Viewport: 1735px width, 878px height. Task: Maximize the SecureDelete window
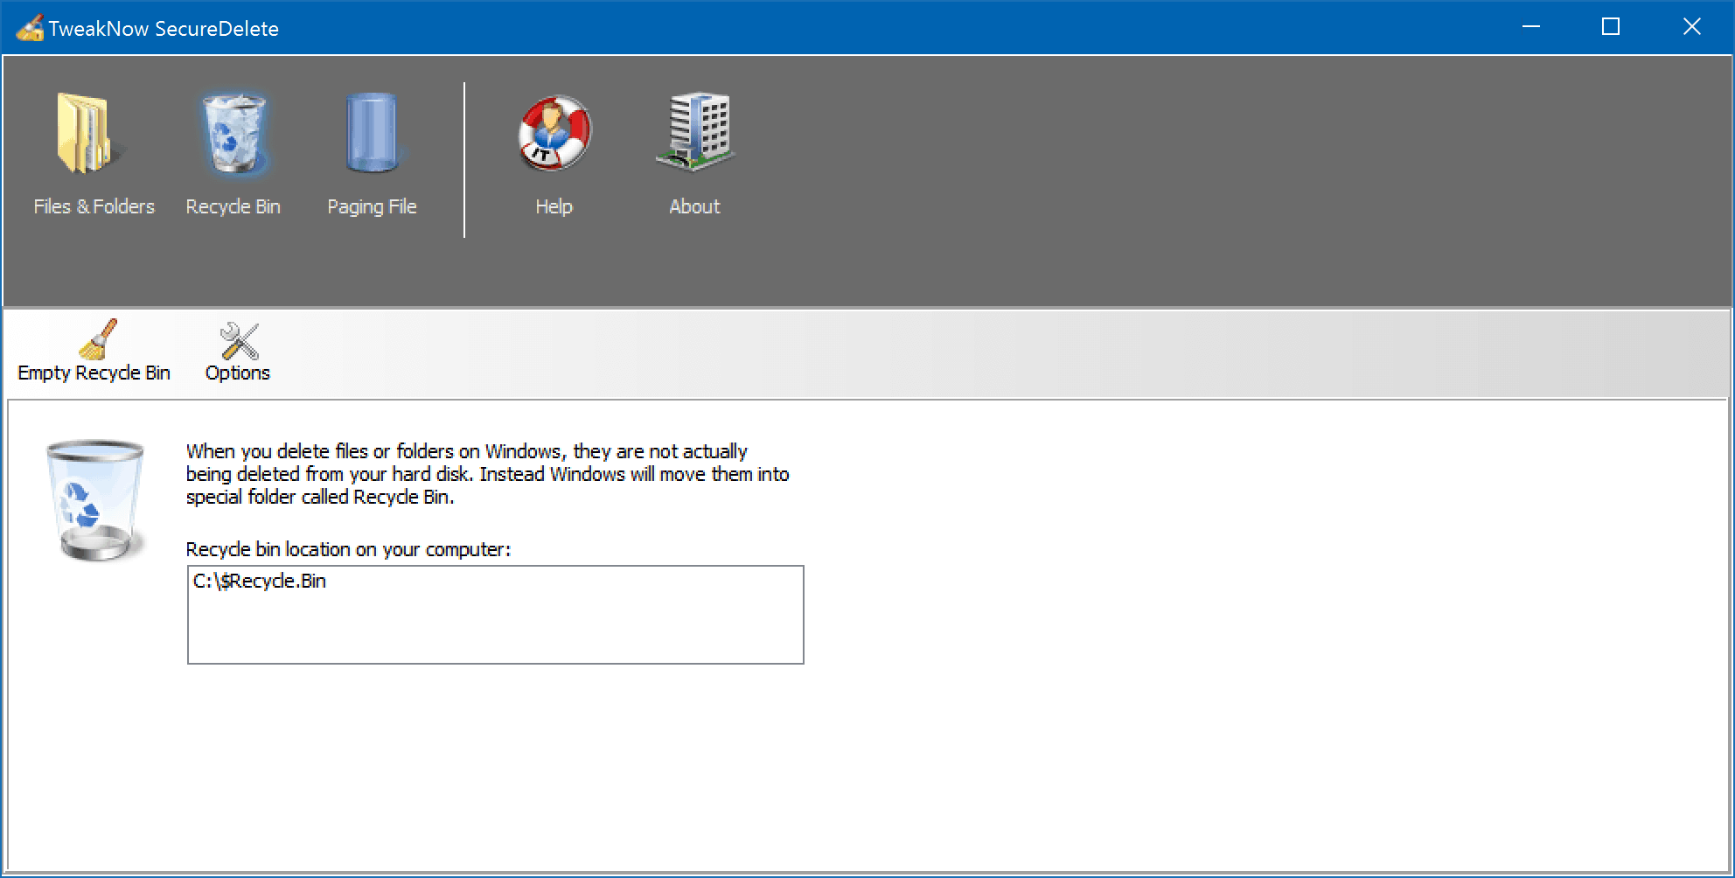(1611, 27)
